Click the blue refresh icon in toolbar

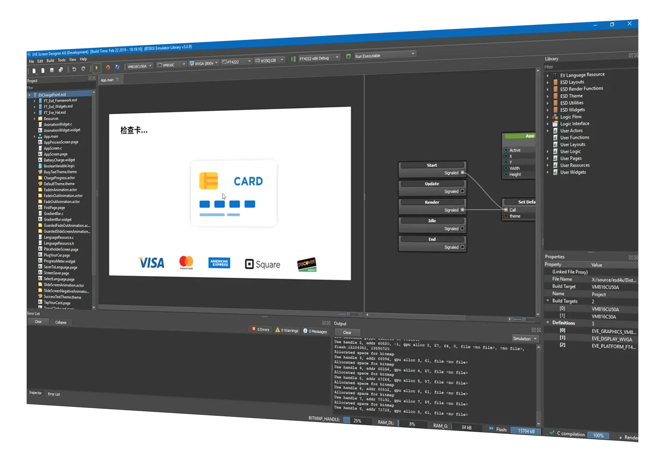[117, 67]
